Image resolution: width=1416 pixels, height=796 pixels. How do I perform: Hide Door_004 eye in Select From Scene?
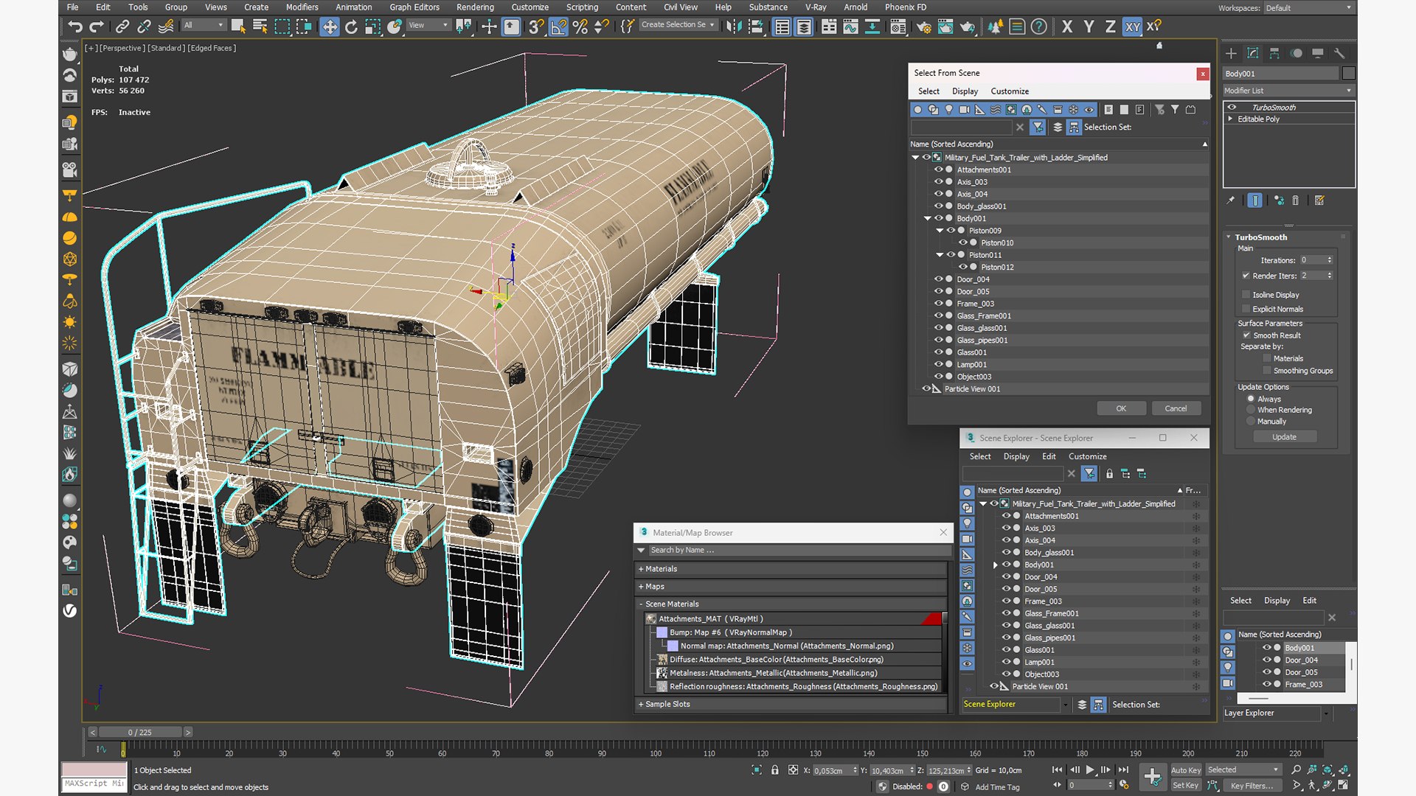pos(938,279)
